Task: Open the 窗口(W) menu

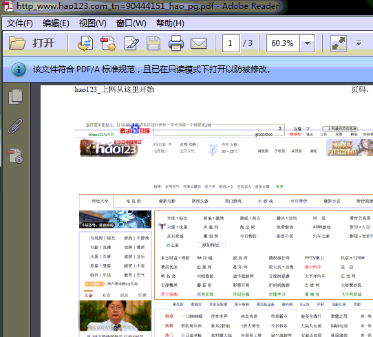Action: coord(131,23)
